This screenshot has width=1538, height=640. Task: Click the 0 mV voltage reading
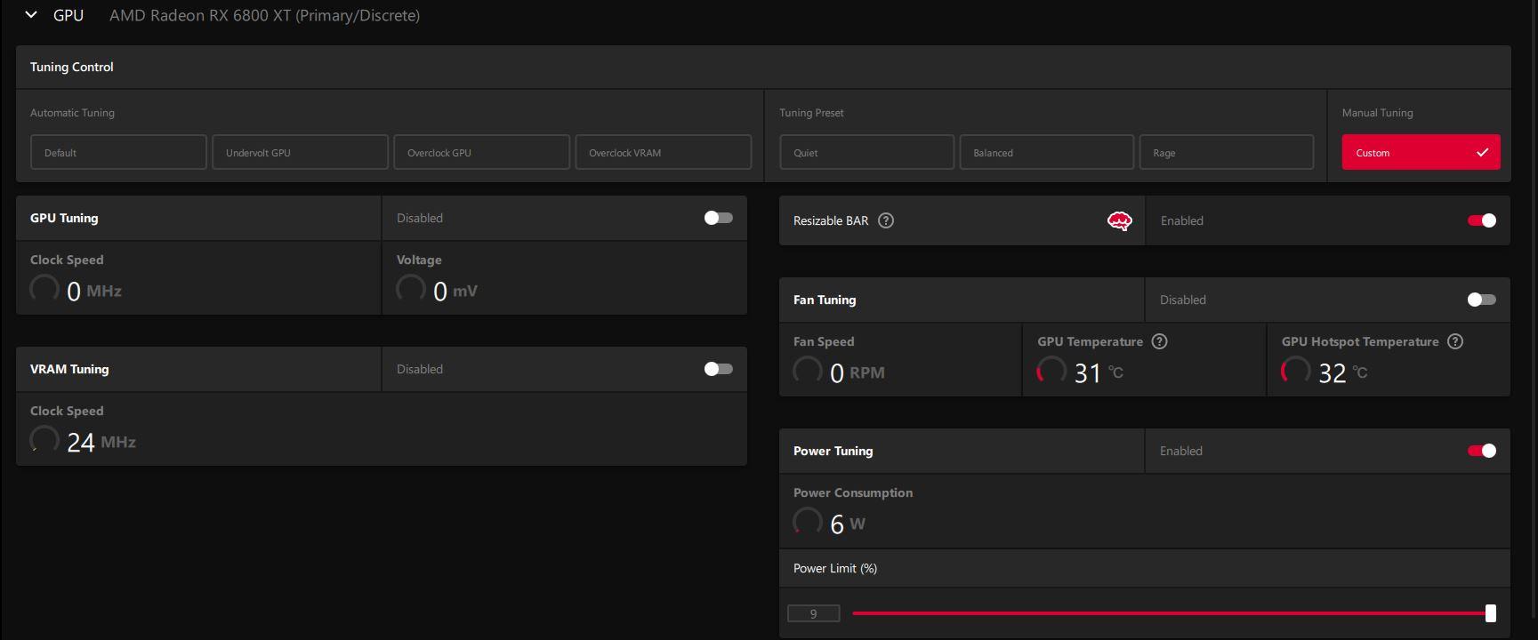[x=455, y=291]
